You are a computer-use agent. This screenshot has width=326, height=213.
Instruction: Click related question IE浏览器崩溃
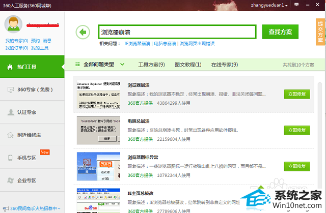coord(137,44)
